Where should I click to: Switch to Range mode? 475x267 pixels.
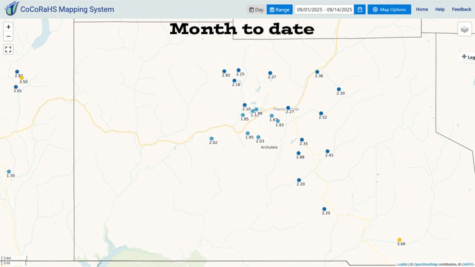click(x=280, y=9)
